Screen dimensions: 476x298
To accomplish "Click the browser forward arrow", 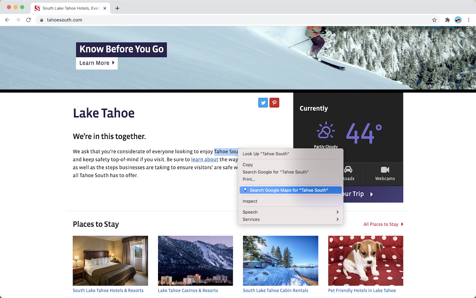I will click(18, 20).
